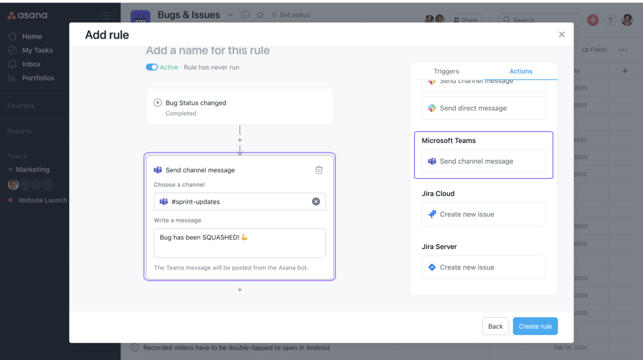The image size is (643, 360).
Task: Select Slack Send direct message action
Action: [484, 108]
